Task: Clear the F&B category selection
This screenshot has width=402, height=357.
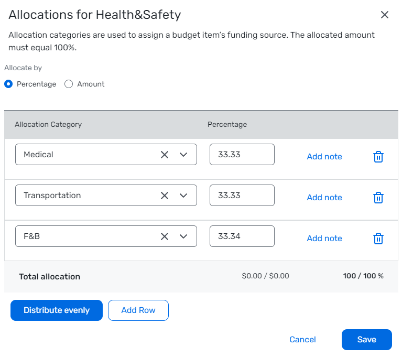Action: tap(165, 236)
